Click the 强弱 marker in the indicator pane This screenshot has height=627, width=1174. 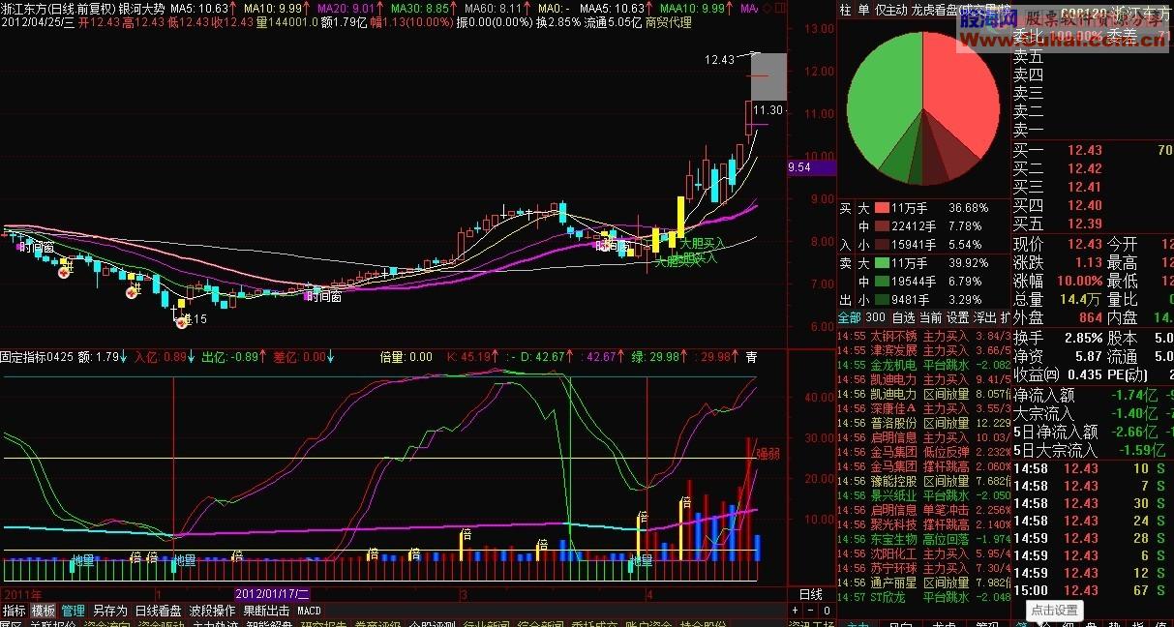click(x=768, y=453)
